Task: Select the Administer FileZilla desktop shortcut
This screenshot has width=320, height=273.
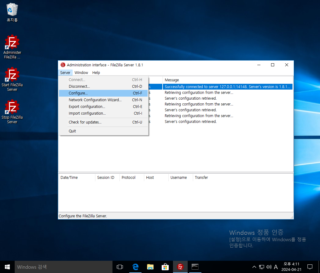Action: tap(12, 47)
